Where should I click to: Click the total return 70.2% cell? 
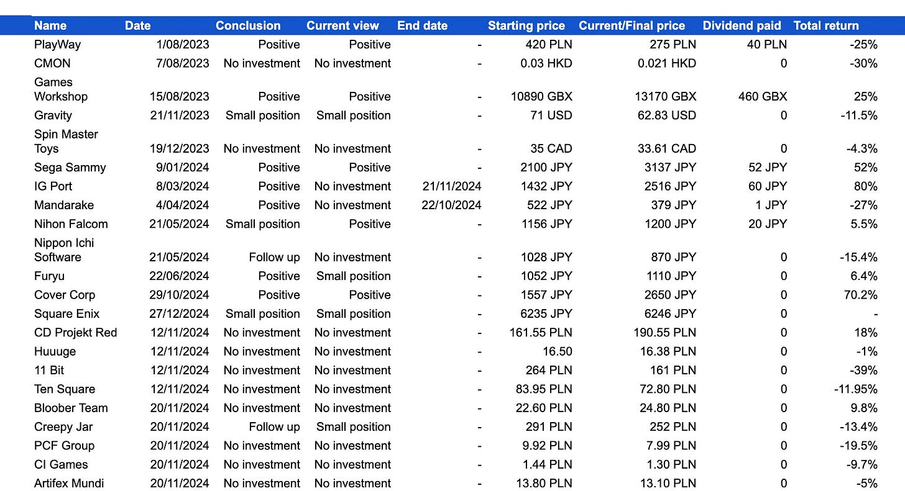coord(860,295)
